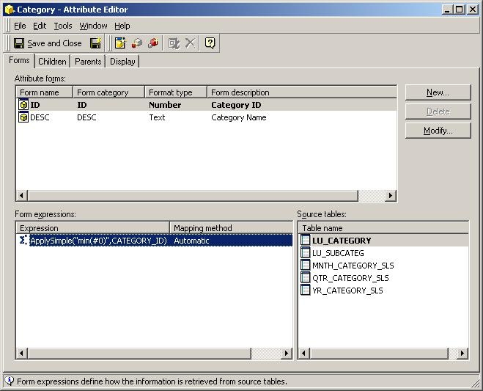Select the ApplySimple form expression row
Image resolution: width=483 pixels, height=391 pixels.
coord(97,241)
